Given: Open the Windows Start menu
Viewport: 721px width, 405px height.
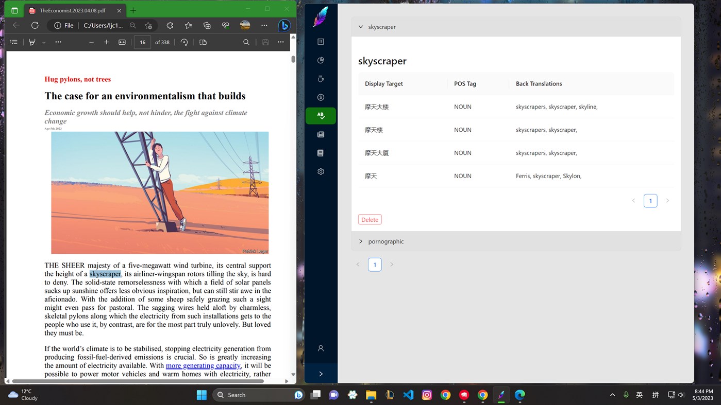Looking at the screenshot, I should 202,395.
